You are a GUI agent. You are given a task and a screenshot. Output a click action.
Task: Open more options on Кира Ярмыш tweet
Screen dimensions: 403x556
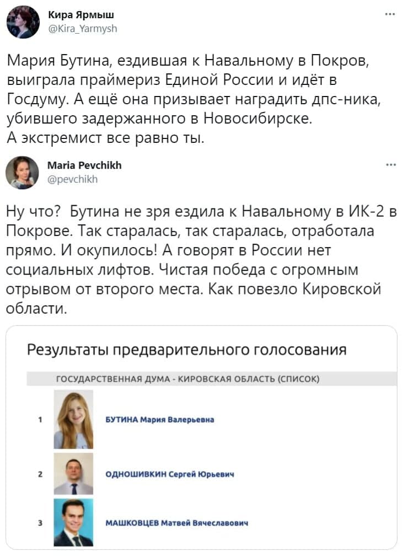pos(390,14)
